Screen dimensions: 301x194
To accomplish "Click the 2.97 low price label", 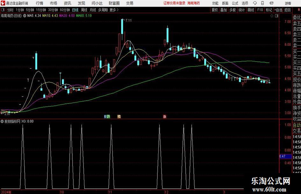I will click(7, 114).
